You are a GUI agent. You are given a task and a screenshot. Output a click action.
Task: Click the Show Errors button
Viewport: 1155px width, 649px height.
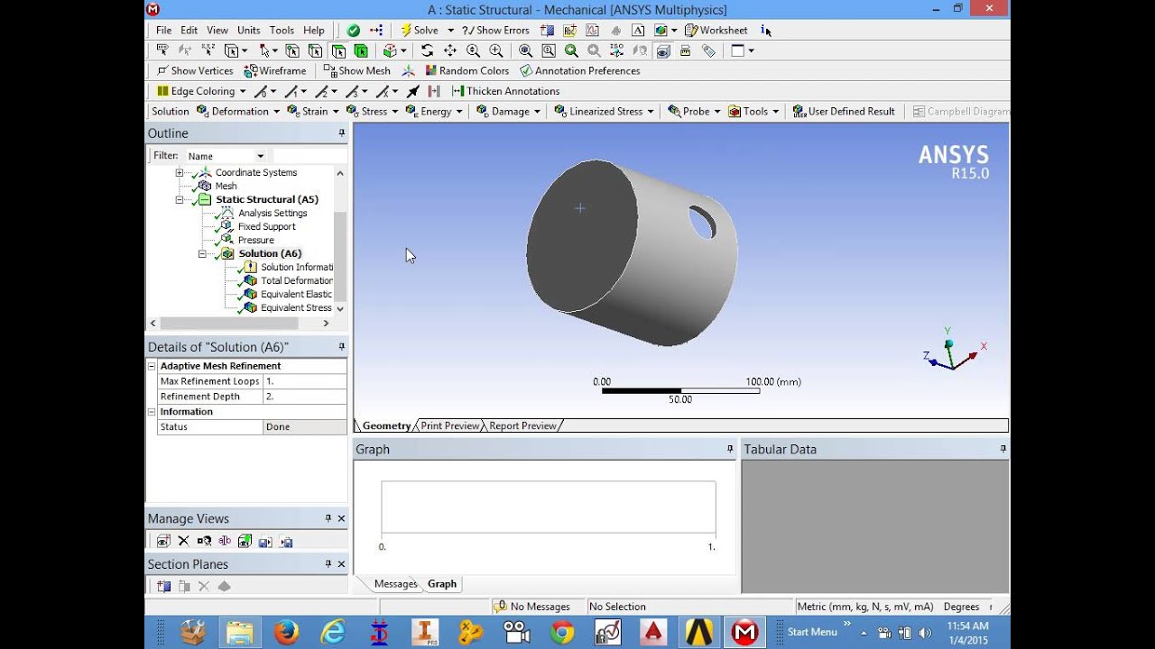click(x=495, y=30)
